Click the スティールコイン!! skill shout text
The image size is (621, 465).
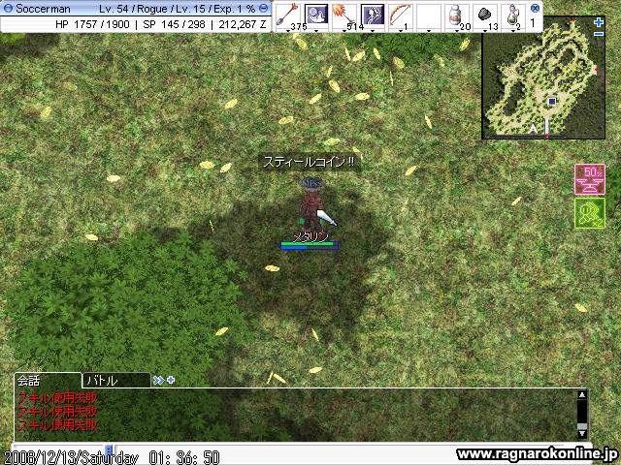[x=309, y=162]
